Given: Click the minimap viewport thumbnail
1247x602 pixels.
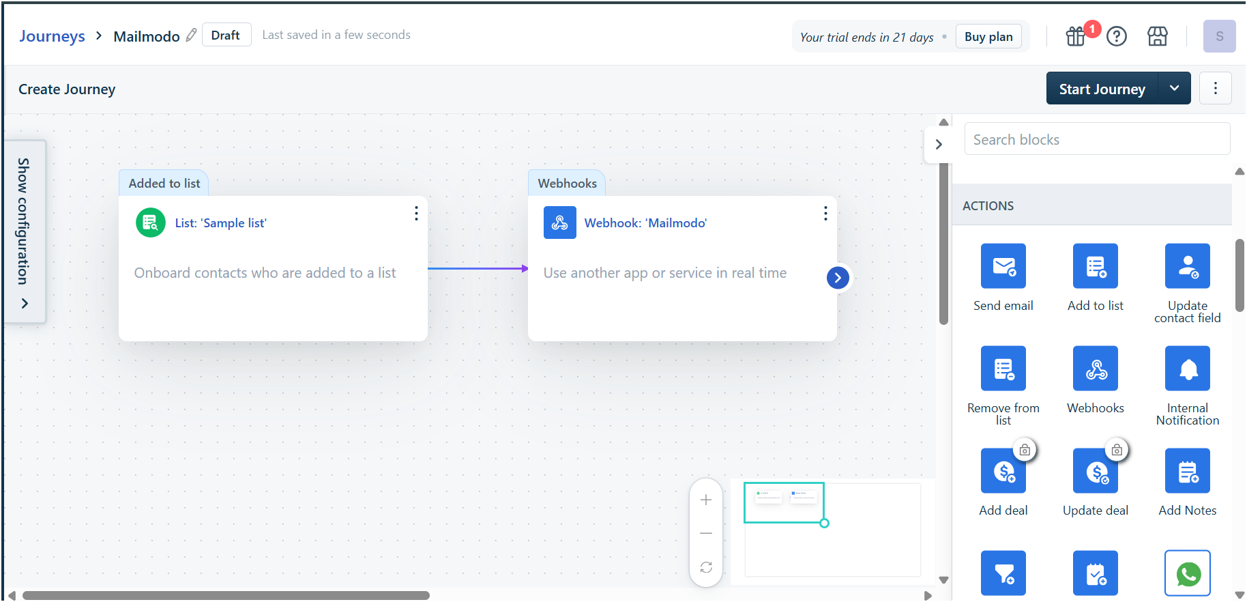Looking at the screenshot, I should (x=784, y=502).
